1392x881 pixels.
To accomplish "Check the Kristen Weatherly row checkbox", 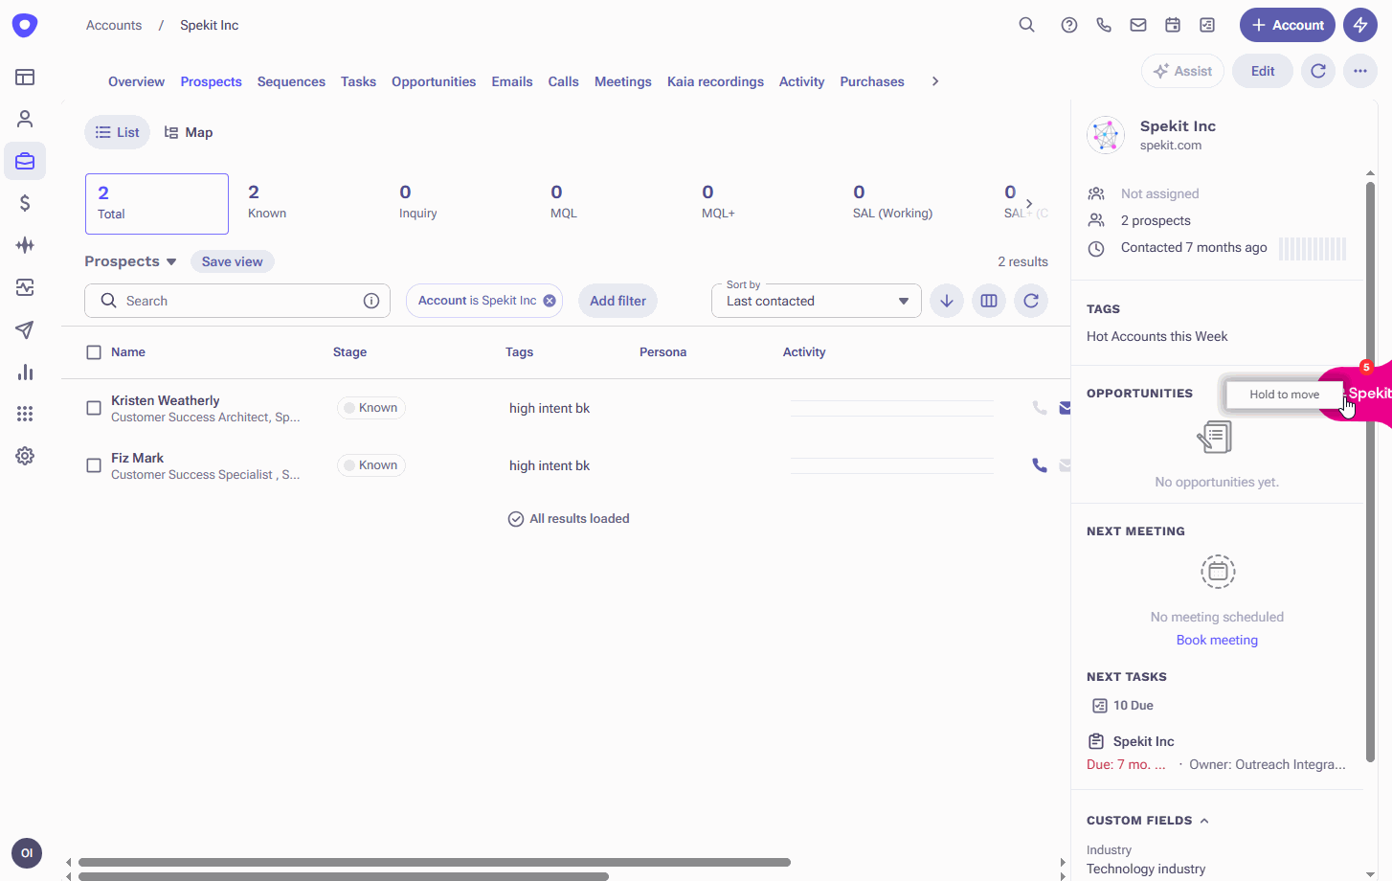I will point(94,408).
